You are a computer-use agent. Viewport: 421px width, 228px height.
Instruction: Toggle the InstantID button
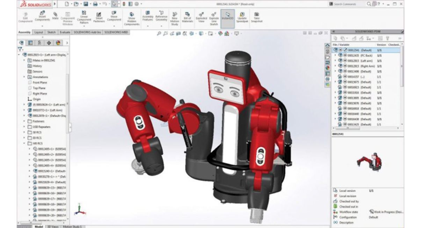[x=227, y=16]
